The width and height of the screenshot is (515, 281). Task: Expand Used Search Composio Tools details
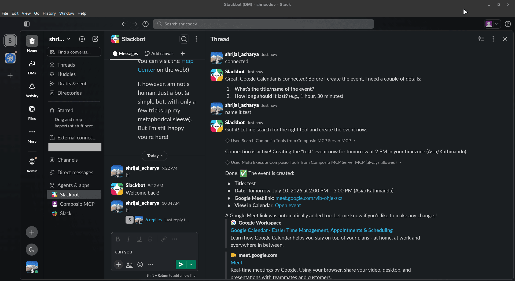pos(291,140)
